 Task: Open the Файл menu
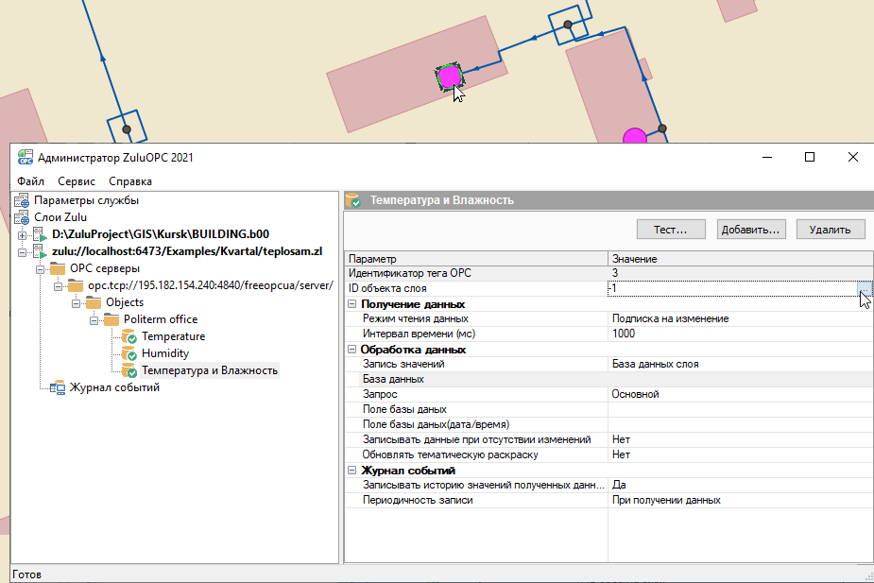(30, 181)
